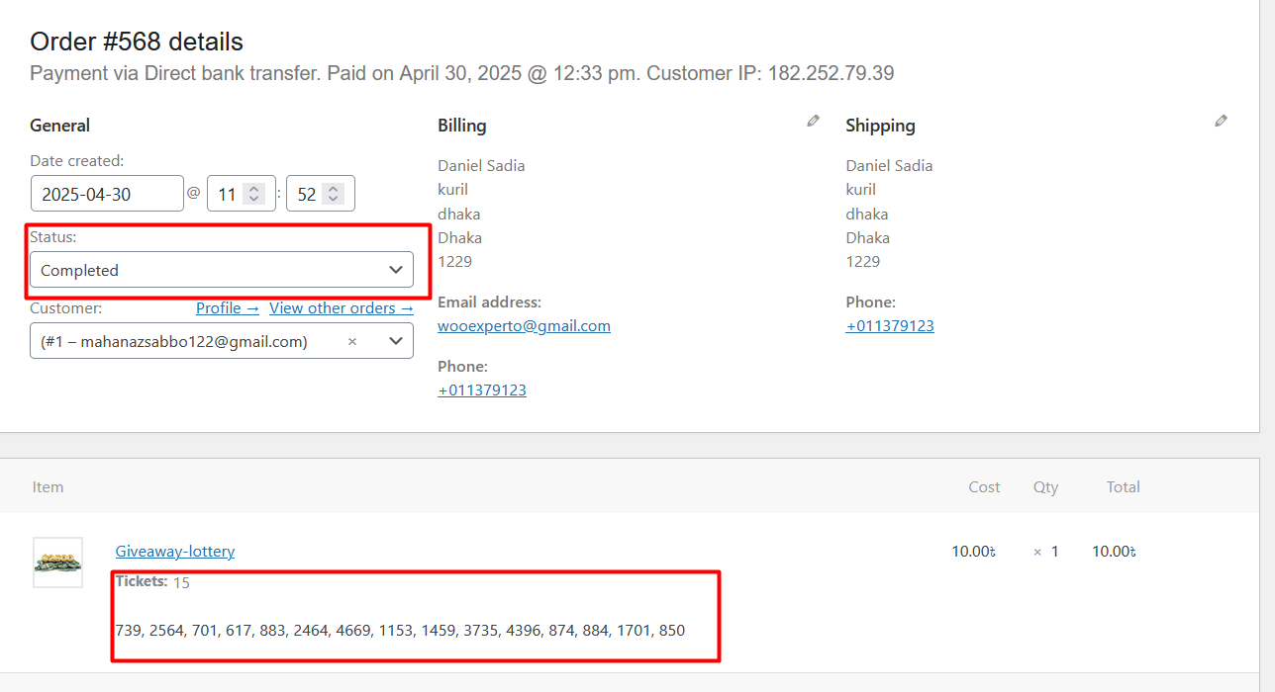Decrease the hour with the down arrow
Viewport: 1275px width, 692px height.
point(254,200)
